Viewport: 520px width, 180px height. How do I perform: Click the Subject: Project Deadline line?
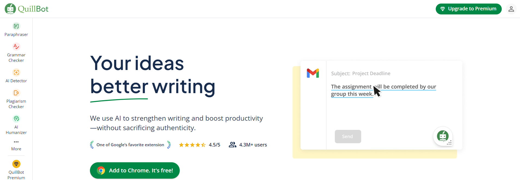pyautogui.click(x=360, y=74)
